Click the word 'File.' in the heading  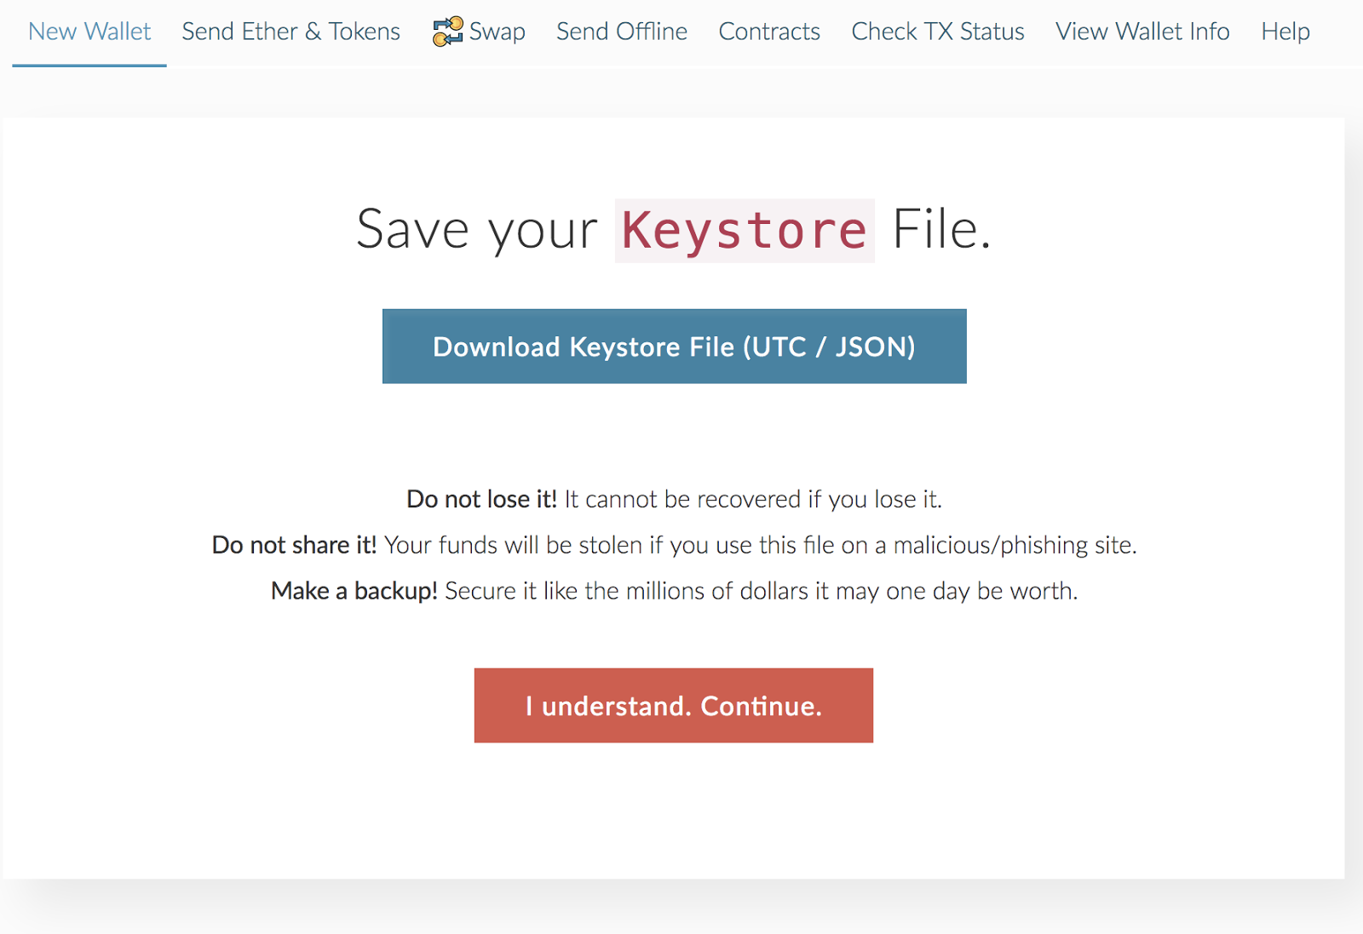[x=942, y=230]
